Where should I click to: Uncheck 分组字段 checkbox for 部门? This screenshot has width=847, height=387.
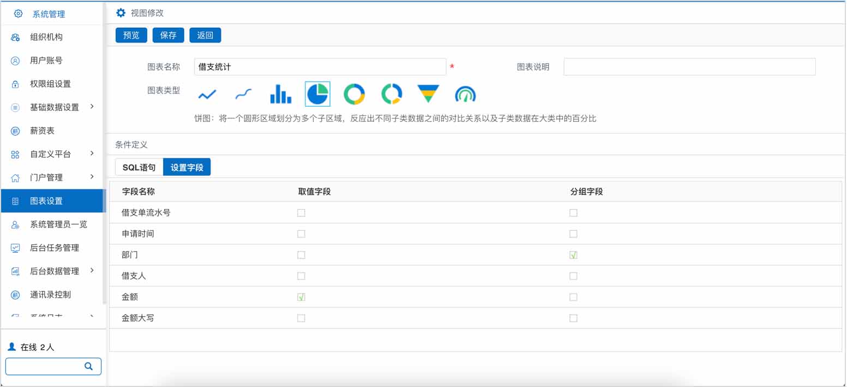(573, 255)
